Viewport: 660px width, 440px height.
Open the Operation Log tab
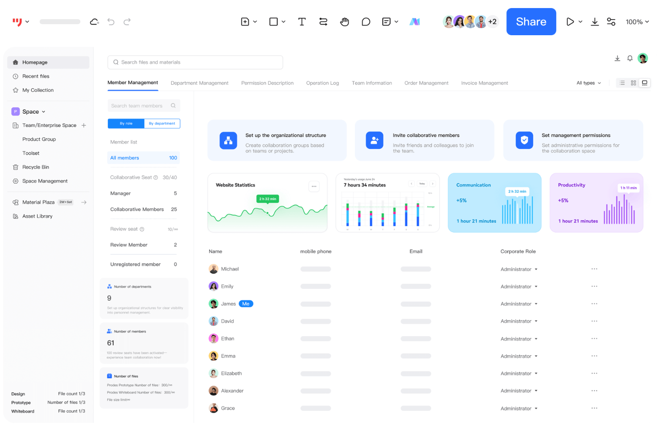pyautogui.click(x=322, y=83)
